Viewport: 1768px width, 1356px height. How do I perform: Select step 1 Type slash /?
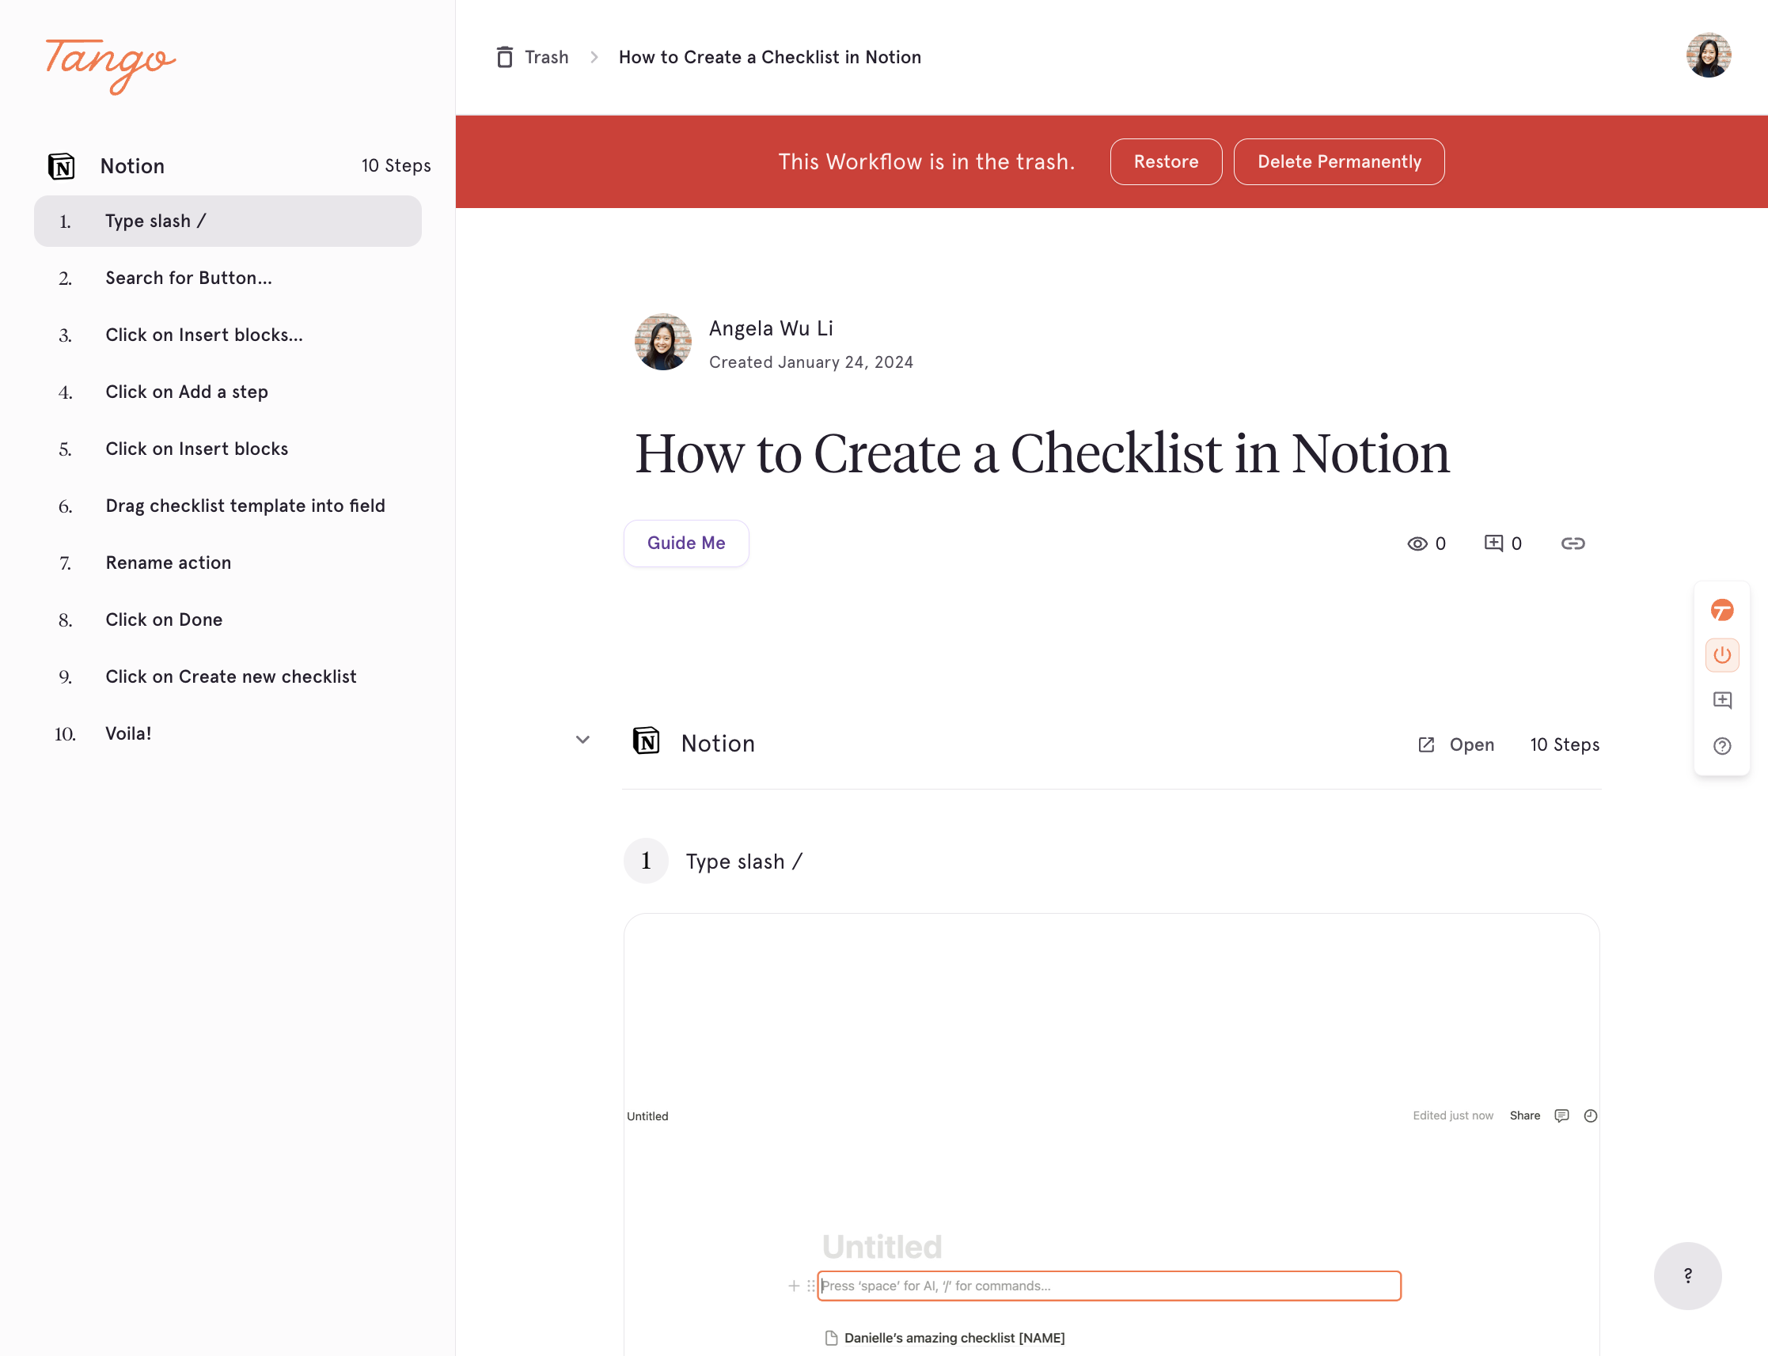228,222
